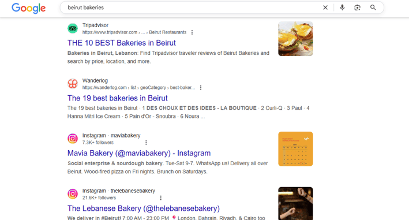Clear the search box with X icon

[325, 8]
